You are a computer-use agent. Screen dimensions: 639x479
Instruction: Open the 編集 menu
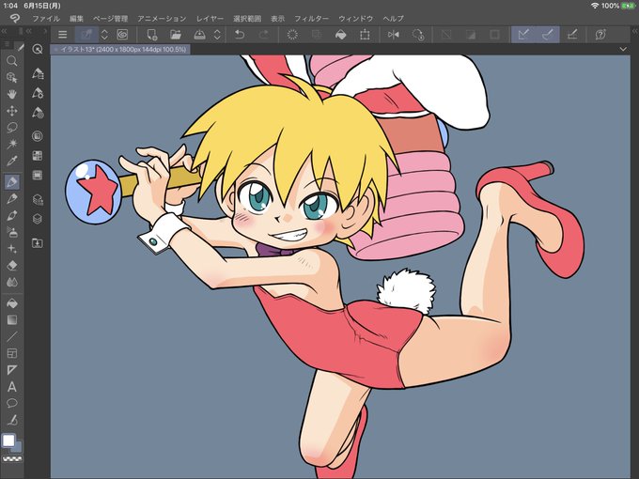pos(76,19)
